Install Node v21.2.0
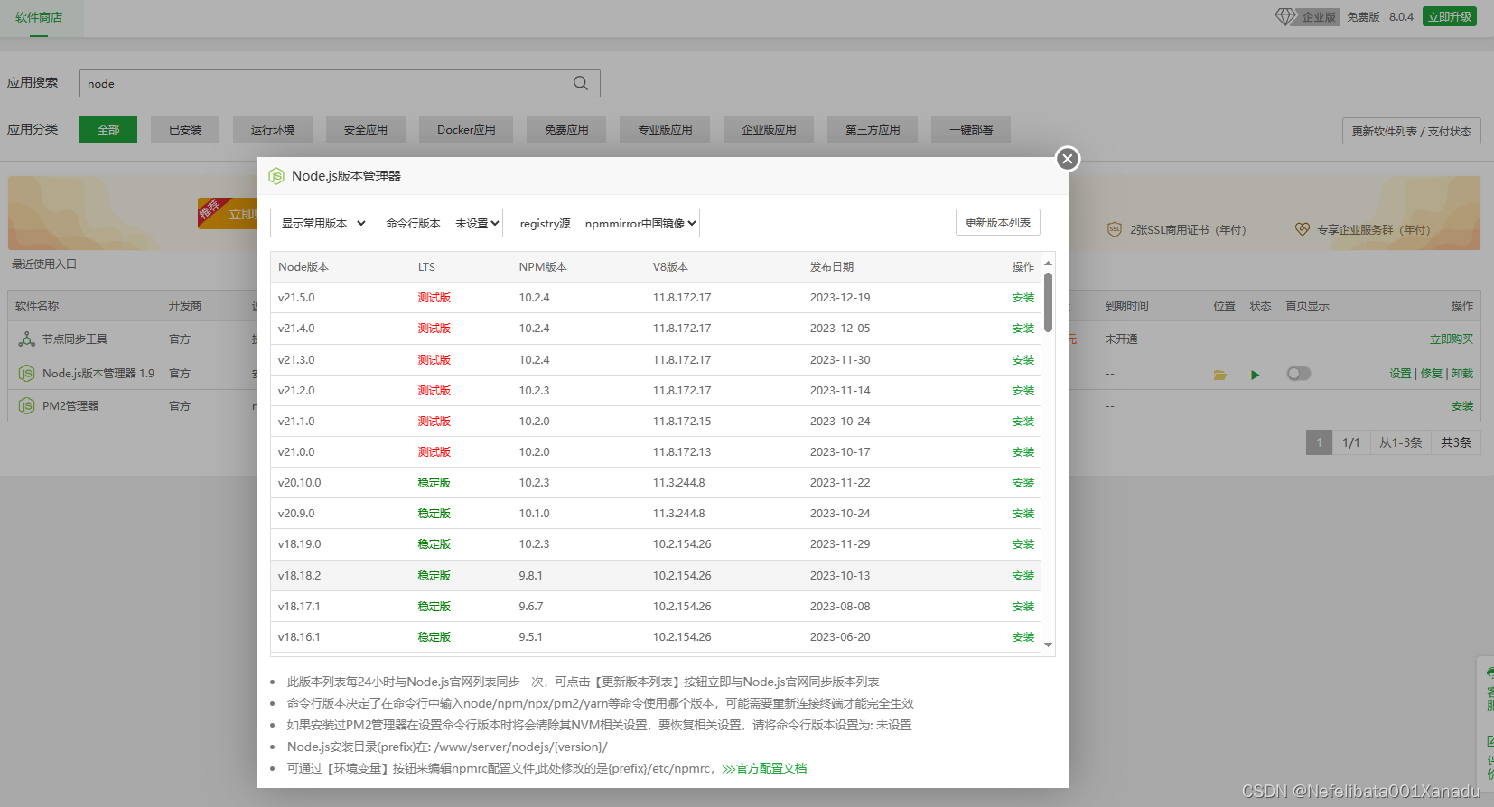The height and width of the screenshot is (807, 1494). (1023, 391)
